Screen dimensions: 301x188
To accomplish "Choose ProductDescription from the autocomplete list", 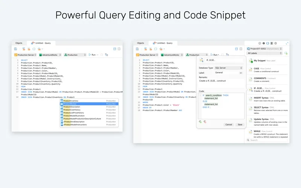I will 89,107.
